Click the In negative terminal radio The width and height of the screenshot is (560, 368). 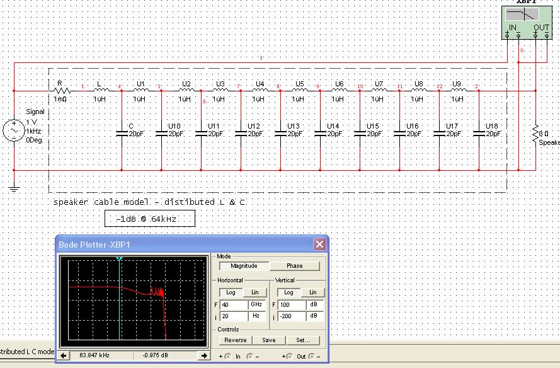click(250, 356)
